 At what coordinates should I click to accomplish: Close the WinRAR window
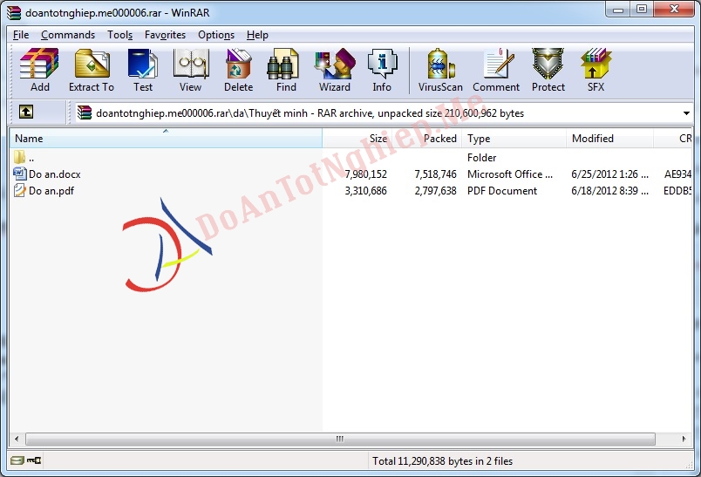point(674,9)
